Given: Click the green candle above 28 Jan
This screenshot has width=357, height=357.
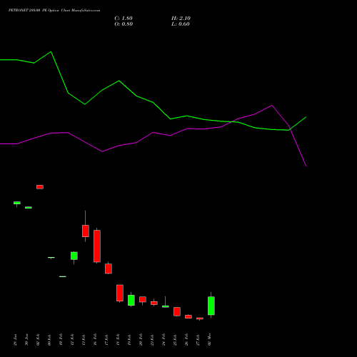Looking at the screenshot, I should pos(17,203).
